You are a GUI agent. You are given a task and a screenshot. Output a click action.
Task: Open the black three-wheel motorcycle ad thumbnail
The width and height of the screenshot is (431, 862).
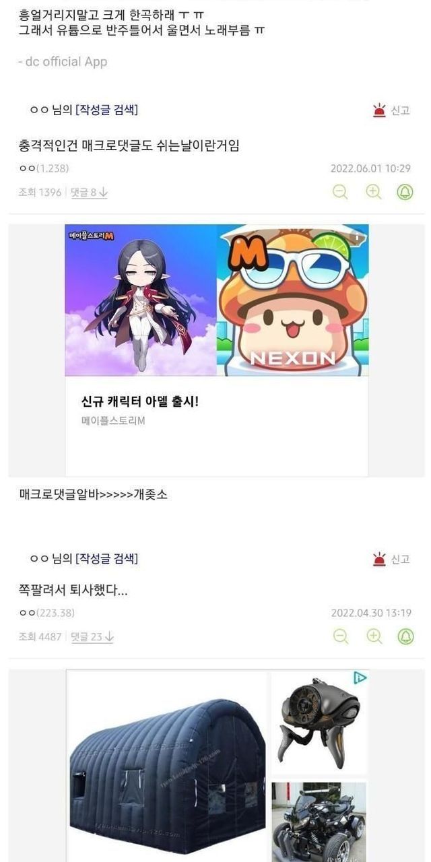[319, 822]
